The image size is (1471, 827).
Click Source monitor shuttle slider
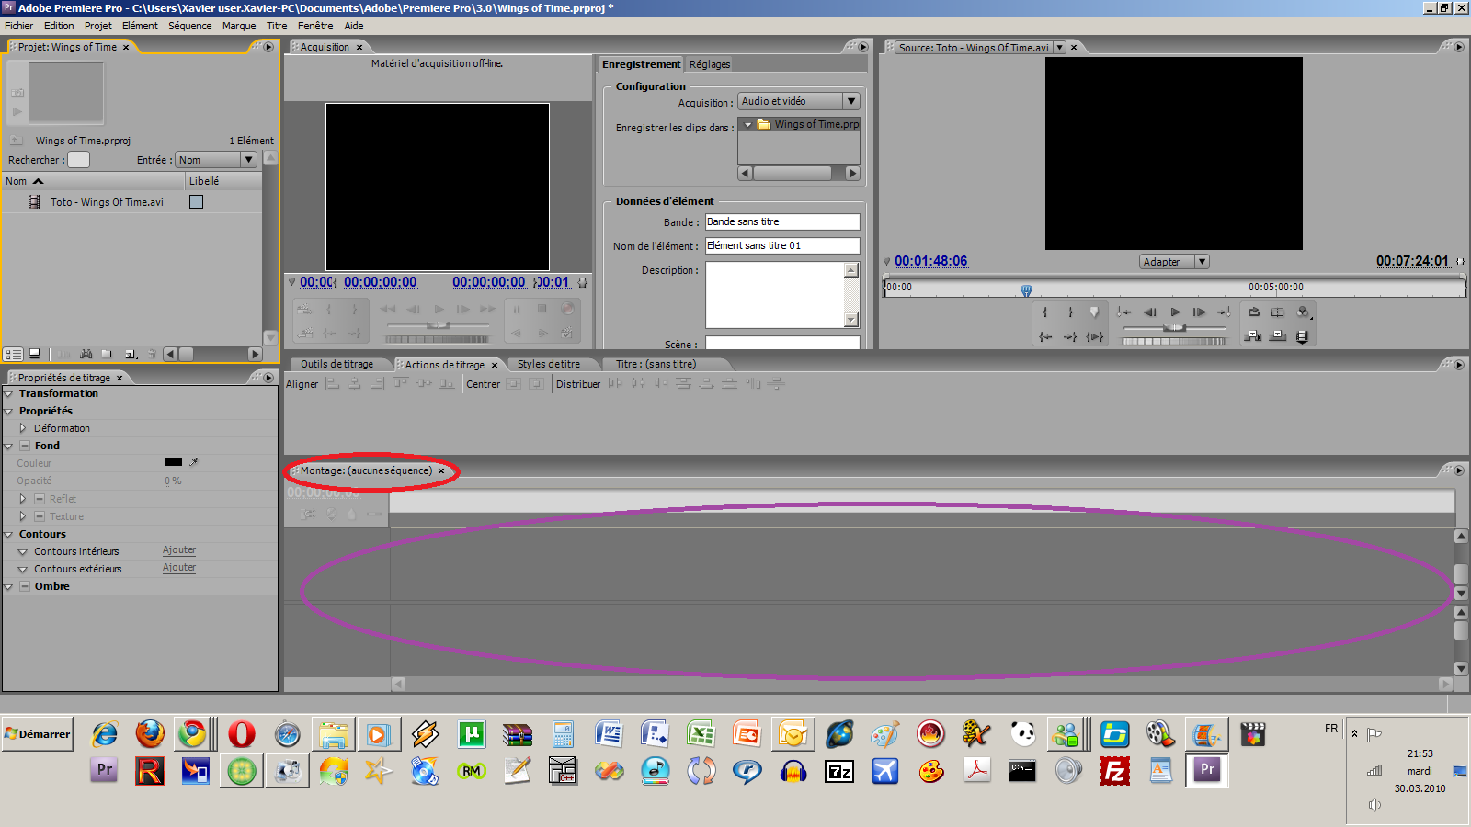(1174, 328)
